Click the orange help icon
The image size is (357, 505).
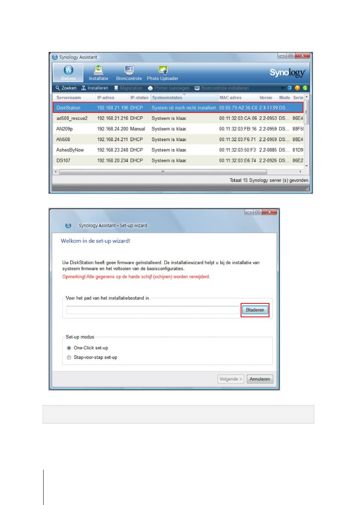click(x=297, y=88)
